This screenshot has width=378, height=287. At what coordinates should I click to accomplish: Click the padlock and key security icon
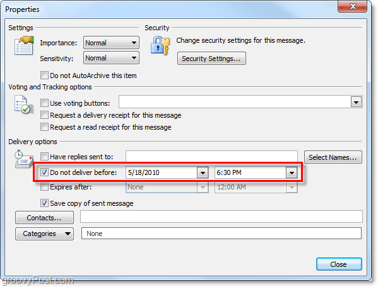[160, 45]
